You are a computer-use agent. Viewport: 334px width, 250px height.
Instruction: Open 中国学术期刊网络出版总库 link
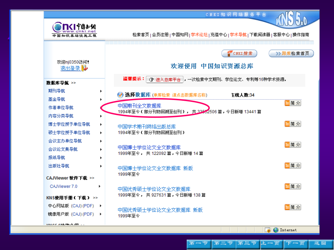tap(147, 127)
